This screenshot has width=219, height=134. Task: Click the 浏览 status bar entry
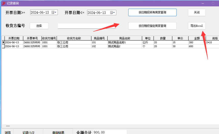point(8,132)
